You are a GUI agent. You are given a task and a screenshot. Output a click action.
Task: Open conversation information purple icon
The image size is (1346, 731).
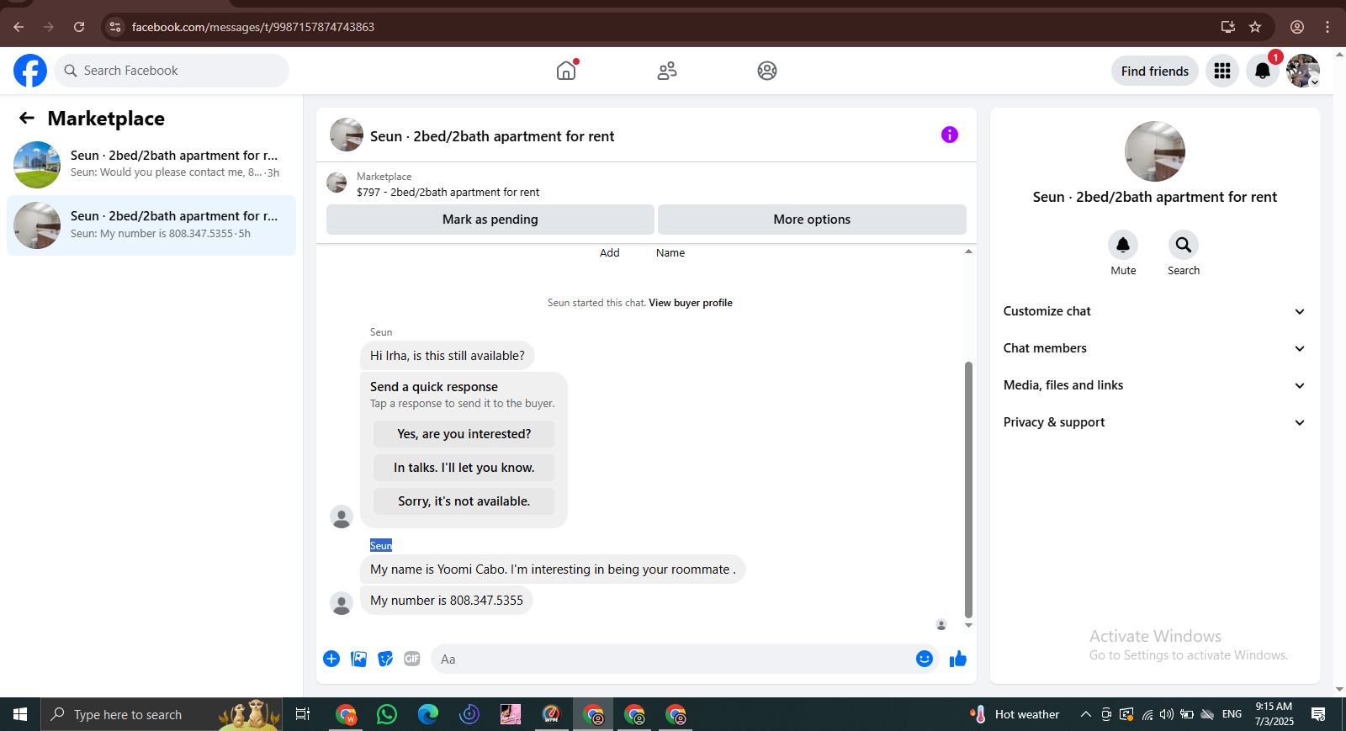pyautogui.click(x=950, y=135)
